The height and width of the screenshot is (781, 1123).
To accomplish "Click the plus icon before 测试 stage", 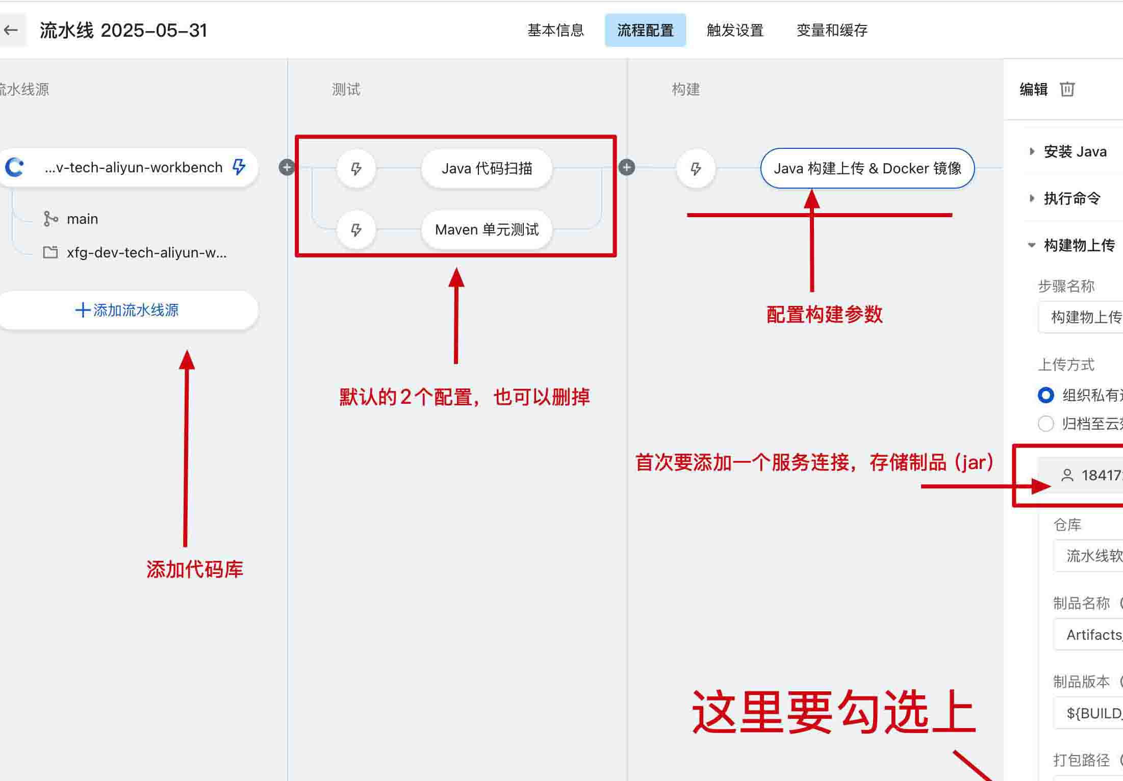I will pyautogui.click(x=287, y=167).
